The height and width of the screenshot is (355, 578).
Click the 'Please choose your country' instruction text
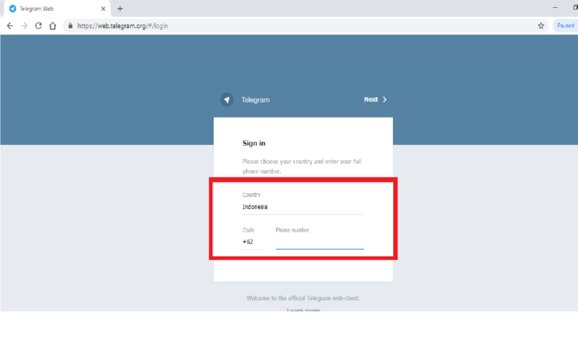coord(301,167)
